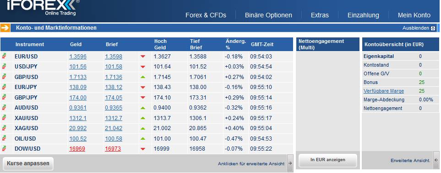This screenshot has height=173, width=441.
Task: Click the orange arrow icon beside Konto- und Marktinformationen
Action: (x=5, y=28)
